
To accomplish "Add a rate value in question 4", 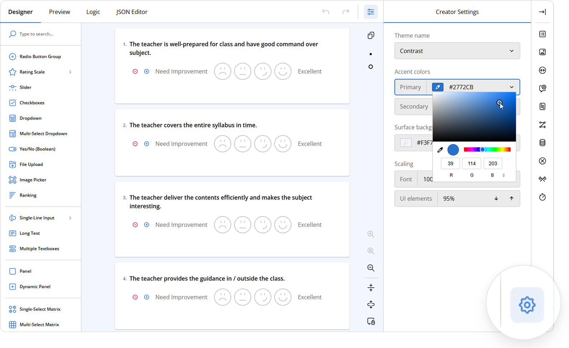I will pos(147,297).
